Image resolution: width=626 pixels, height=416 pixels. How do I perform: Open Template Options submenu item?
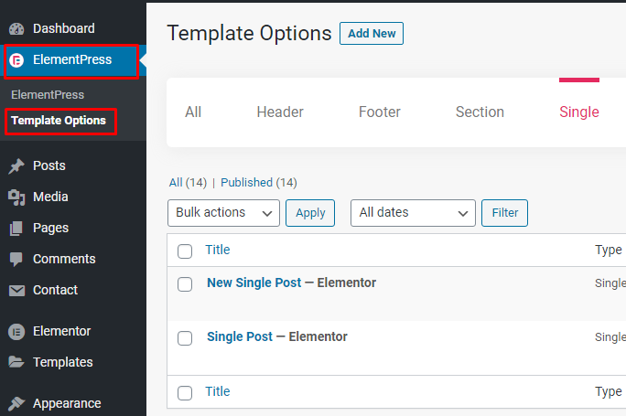[x=59, y=121]
